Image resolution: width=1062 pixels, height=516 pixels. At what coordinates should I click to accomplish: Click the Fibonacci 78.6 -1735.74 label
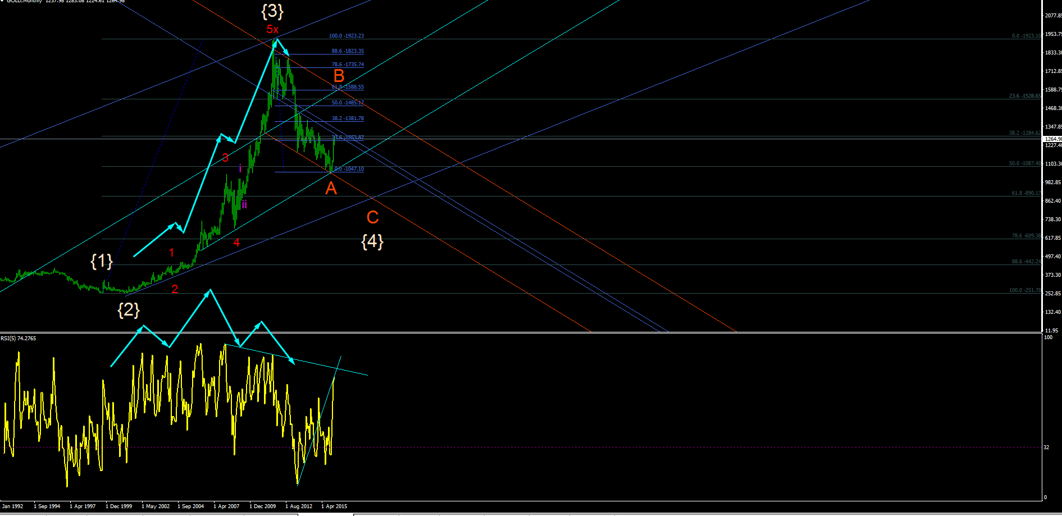(x=348, y=65)
